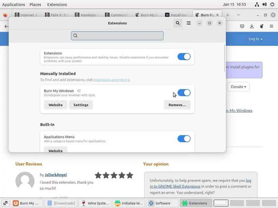Screen dimensions: 278x208
Task: Click Remove... for Burn My Windows
Action: (x=177, y=105)
